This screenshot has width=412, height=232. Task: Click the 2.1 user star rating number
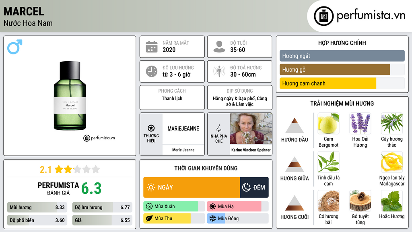click(45, 170)
